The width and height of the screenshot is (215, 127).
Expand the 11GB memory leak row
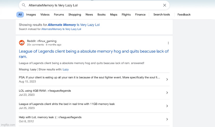[x=94, y=106]
